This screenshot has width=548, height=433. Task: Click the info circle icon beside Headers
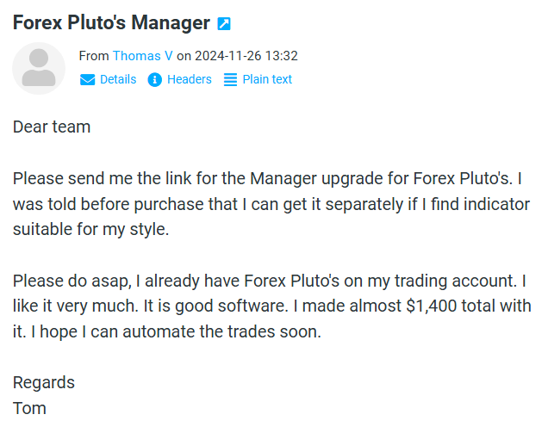(154, 79)
